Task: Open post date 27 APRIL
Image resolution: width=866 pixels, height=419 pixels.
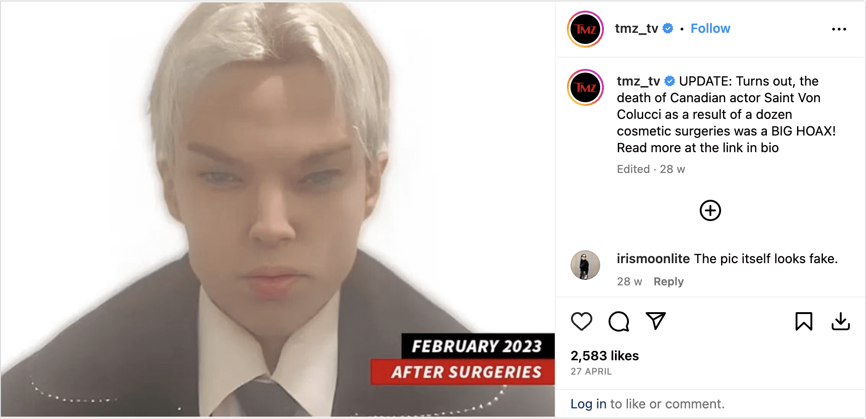Action: pyautogui.click(x=591, y=371)
